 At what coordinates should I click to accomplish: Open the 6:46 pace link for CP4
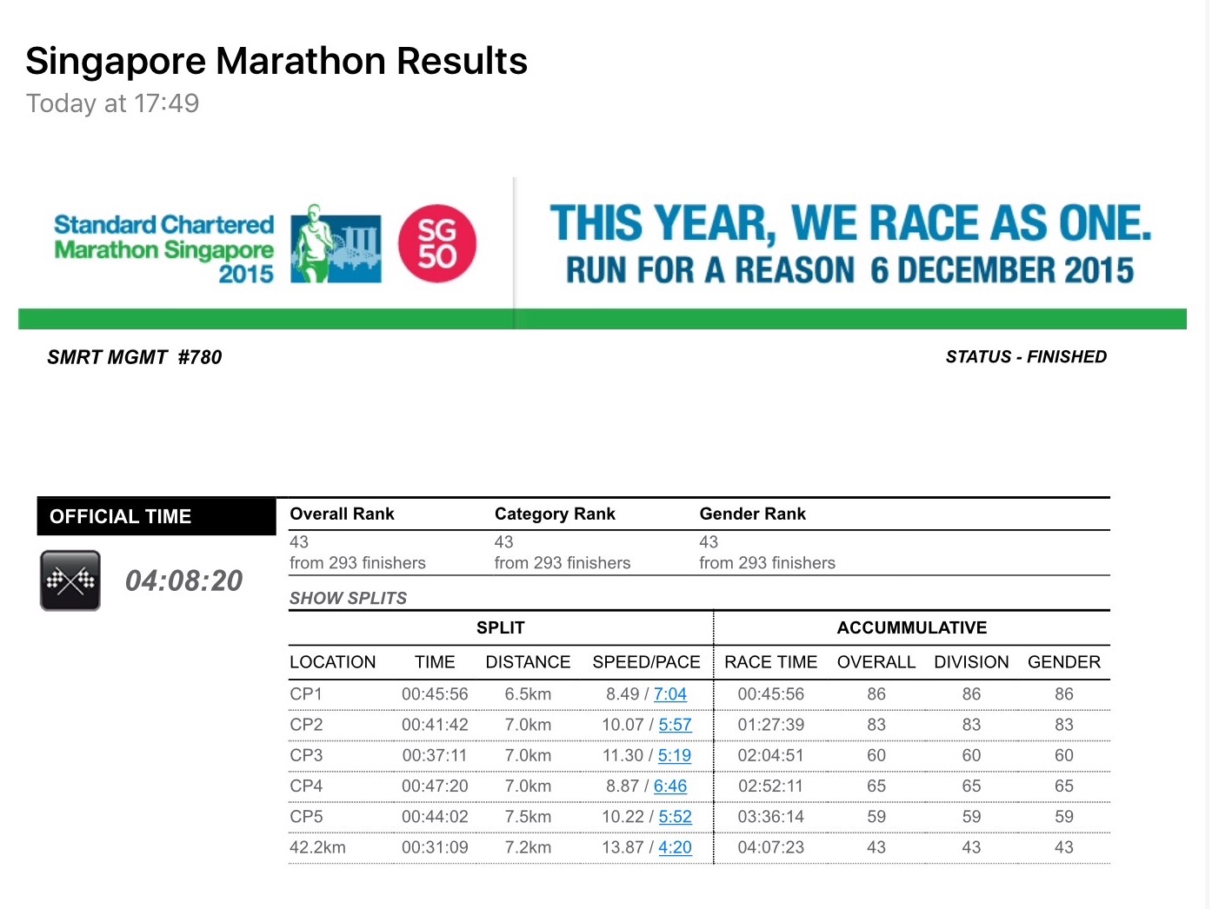pos(670,786)
